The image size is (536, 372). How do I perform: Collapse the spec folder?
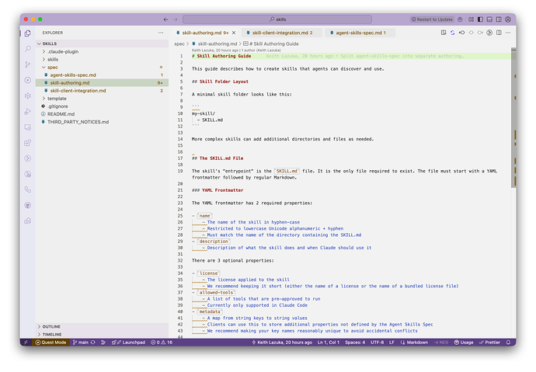pyautogui.click(x=52, y=67)
